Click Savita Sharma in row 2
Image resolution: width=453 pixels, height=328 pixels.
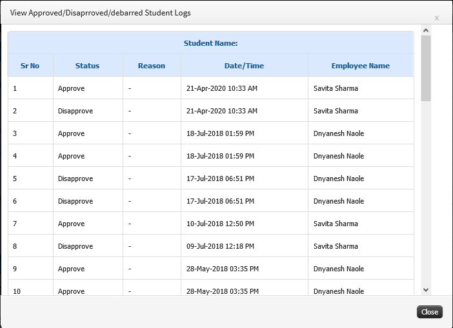(x=336, y=111)
